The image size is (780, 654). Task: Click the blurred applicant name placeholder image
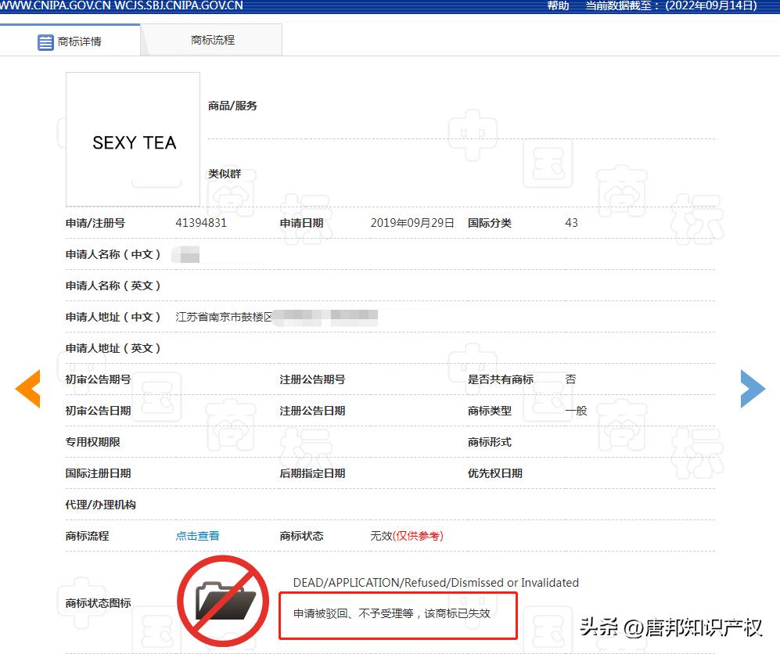(185, 254)
